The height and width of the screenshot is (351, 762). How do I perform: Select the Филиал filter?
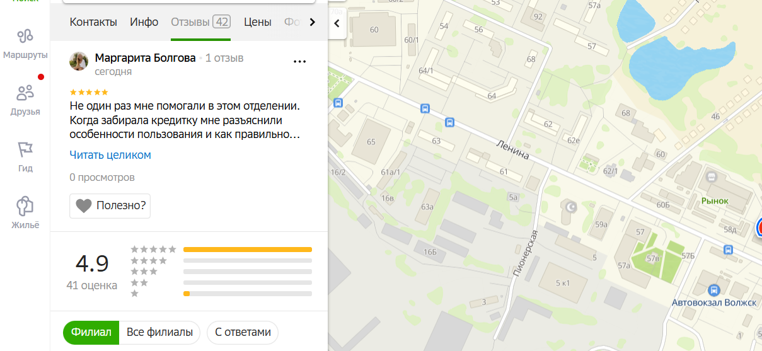(91, 332)
